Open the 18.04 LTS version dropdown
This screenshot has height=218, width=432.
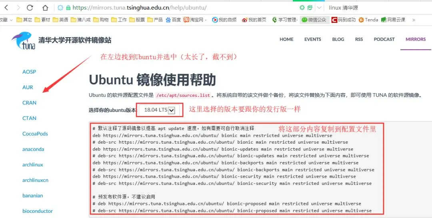159,110
